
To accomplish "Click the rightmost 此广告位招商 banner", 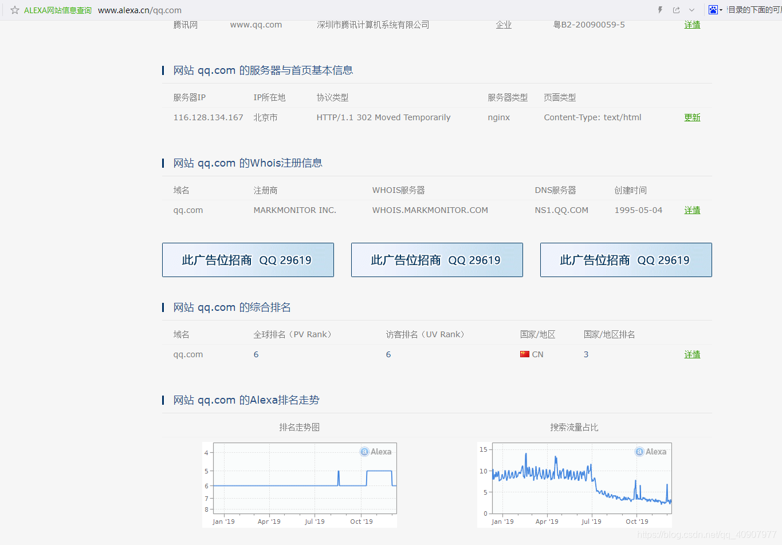I will pos(626,260).
